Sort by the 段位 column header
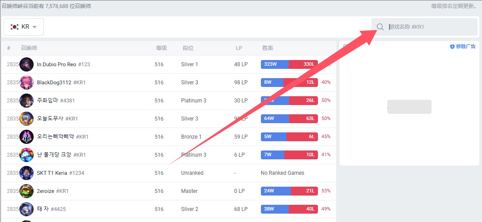482x222 pixels. [x=188, y=48]
